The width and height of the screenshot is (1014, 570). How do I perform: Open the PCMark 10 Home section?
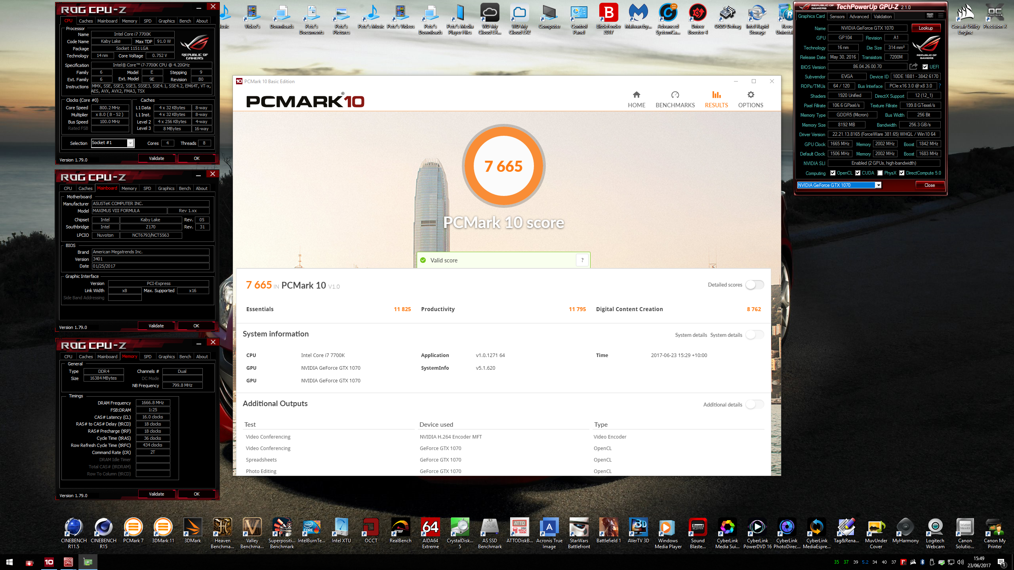click(636, 99)
